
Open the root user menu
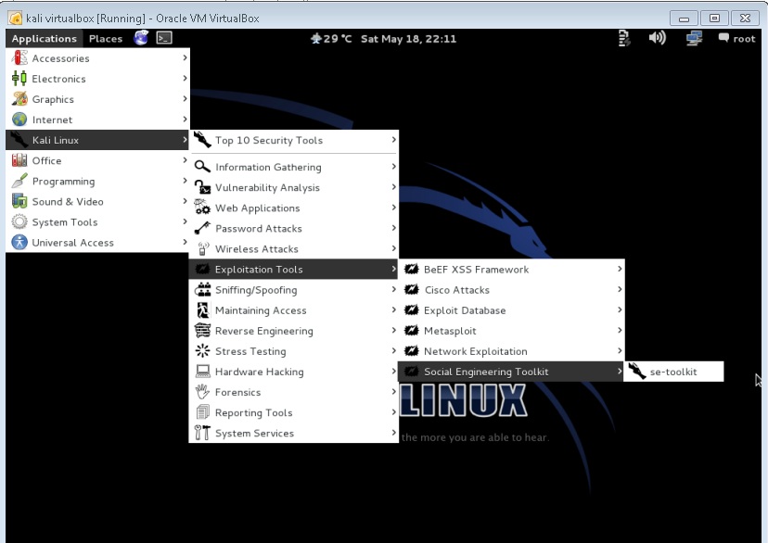coord(736,39)
